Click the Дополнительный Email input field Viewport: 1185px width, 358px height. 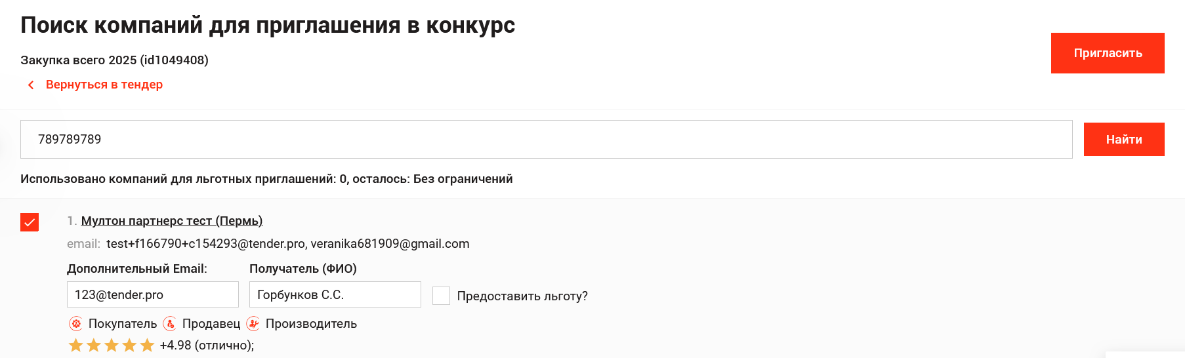point(153,294)
